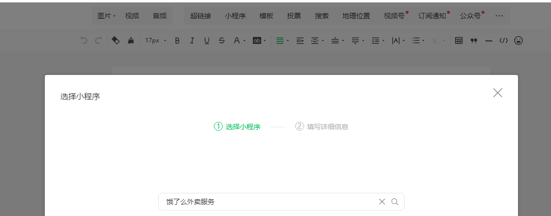This screenshot has width=551, height=216.
Task: Clear the search text with X
Action: point(382,202)
